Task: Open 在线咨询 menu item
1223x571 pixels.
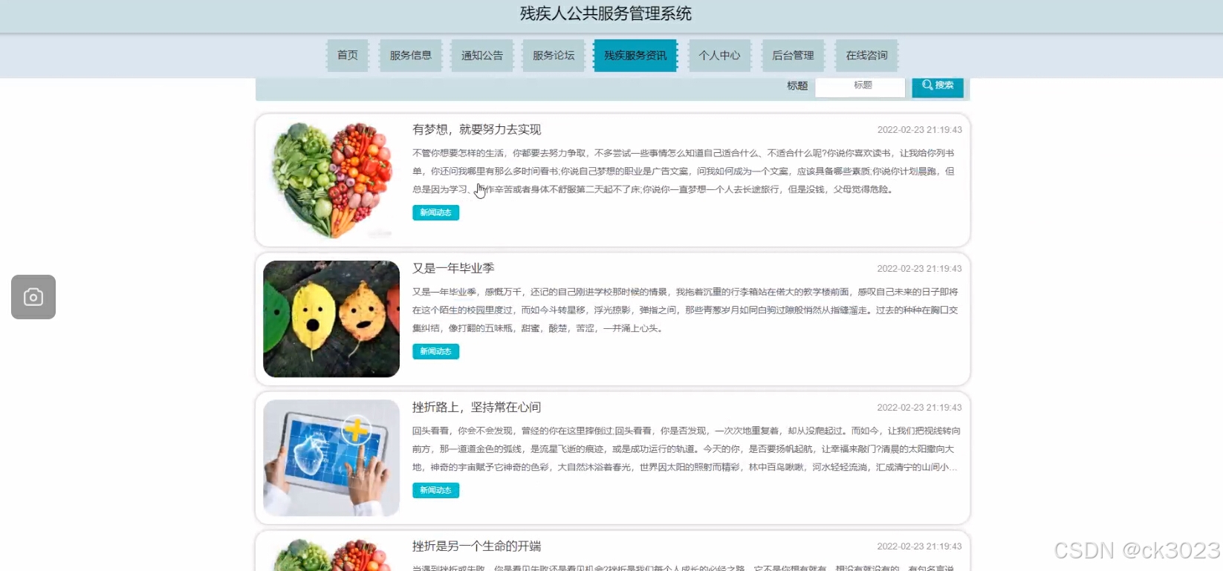Action: [x=866, y=56]
